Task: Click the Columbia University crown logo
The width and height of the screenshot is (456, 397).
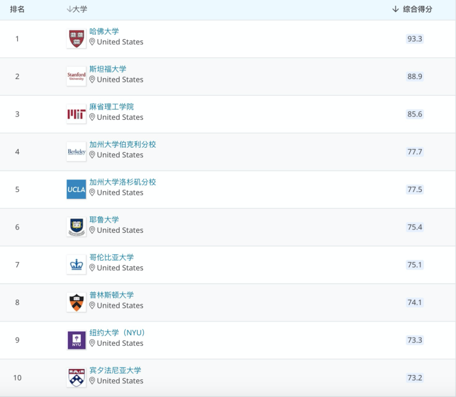Action: pyautogui.click(x=76, y=264)
